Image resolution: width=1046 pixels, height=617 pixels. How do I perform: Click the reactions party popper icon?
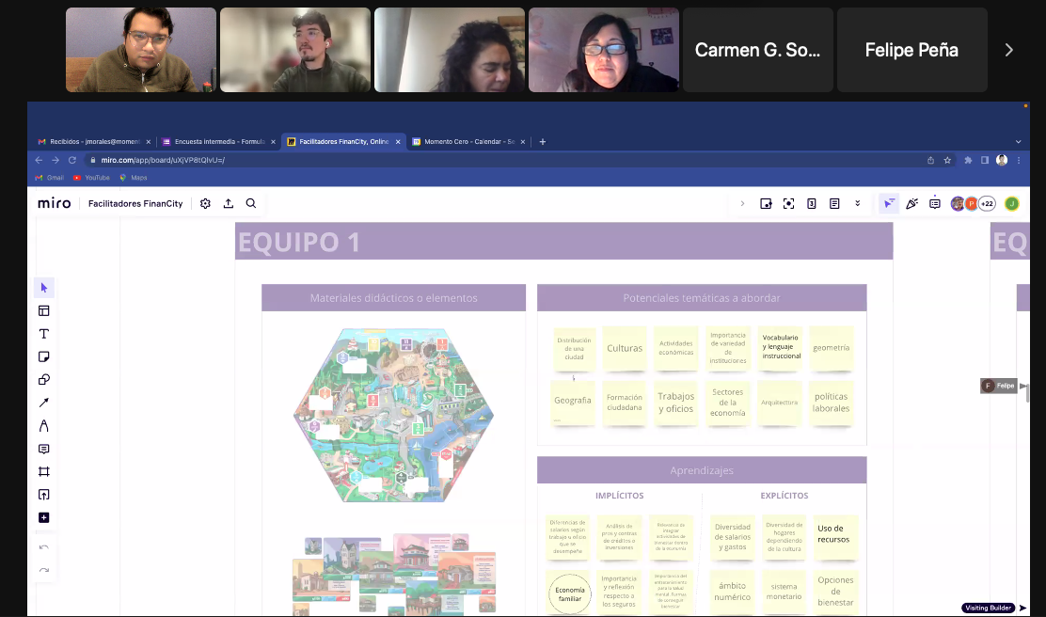pos(911,203)
